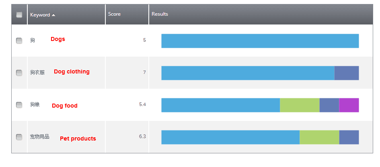The height and width of the screenshot is (167, 380).
Task: Click the sort arrow beside Keyword
Action: point(53,15)
